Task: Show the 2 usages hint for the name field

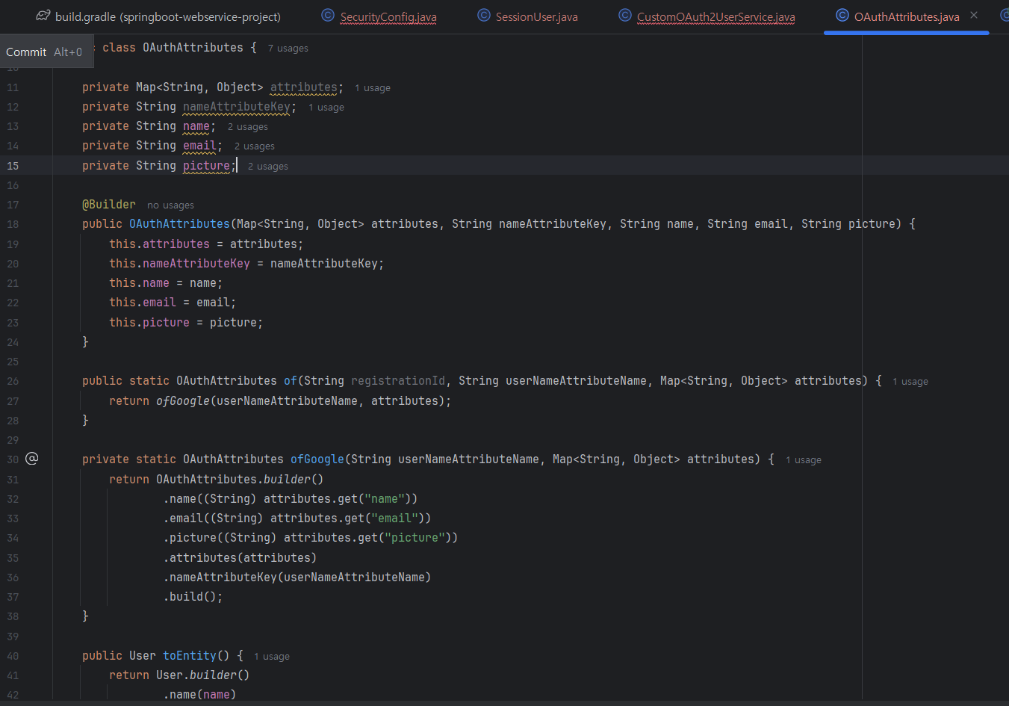Action: click(248, 127)
